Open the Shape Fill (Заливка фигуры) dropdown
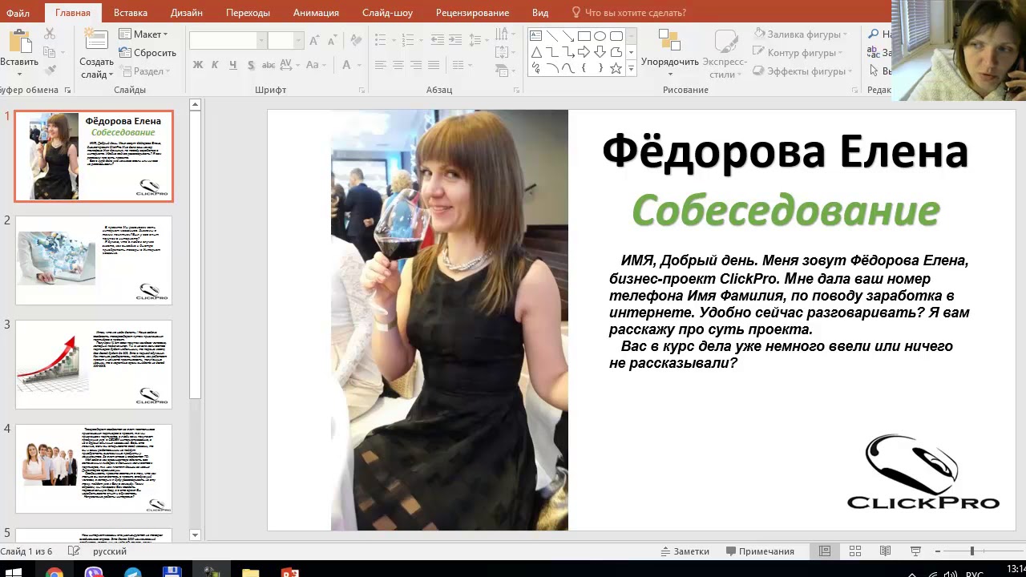Viewport: 1026px width, 577px height. pyautogui.click(x=802, y=34)
